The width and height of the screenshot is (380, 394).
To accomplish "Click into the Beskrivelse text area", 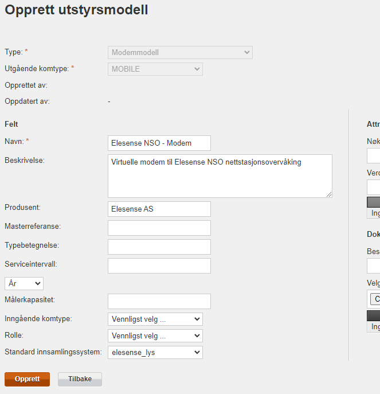I will 220,175.
